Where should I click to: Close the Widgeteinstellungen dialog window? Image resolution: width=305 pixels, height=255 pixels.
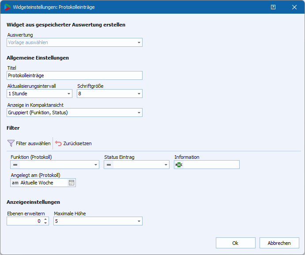tap(294, 7)
